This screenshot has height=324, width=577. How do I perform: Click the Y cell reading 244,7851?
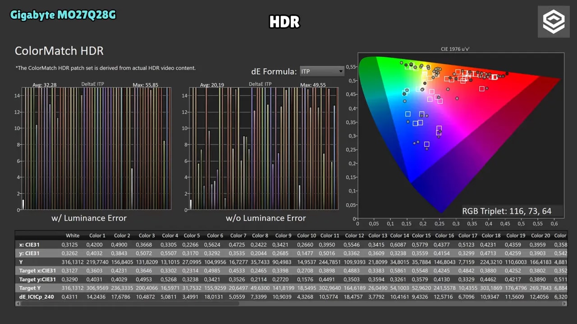click(329, 262)
